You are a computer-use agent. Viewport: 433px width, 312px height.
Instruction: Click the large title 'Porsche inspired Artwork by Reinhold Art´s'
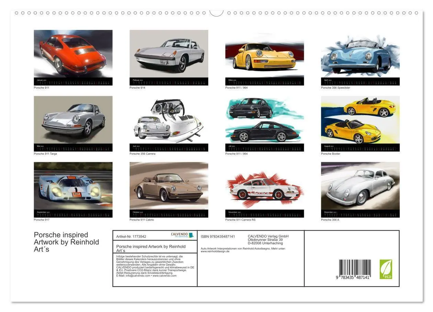[66, 242]
